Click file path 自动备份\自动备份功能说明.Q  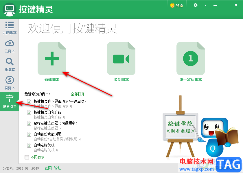click(57, 139)
